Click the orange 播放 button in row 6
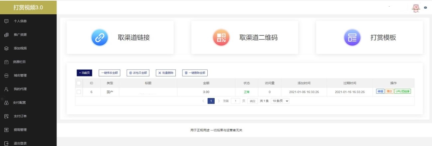 (x=389, y=92)
